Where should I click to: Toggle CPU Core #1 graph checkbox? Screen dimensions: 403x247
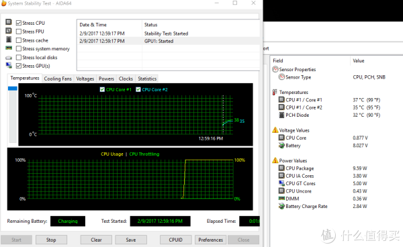click(102, 89)
